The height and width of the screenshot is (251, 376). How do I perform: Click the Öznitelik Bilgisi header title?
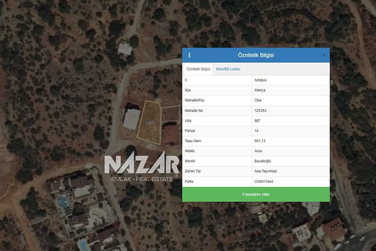tap(256, 55)
